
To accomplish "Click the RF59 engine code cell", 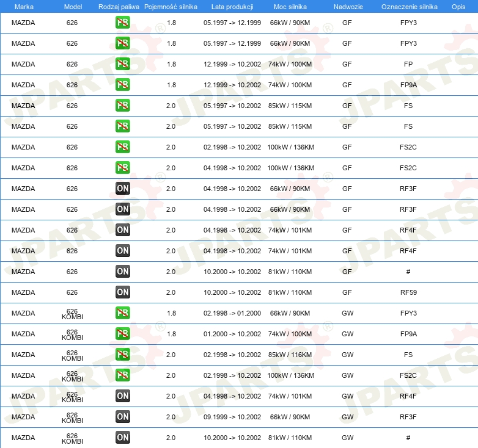I will click(408, 292).
